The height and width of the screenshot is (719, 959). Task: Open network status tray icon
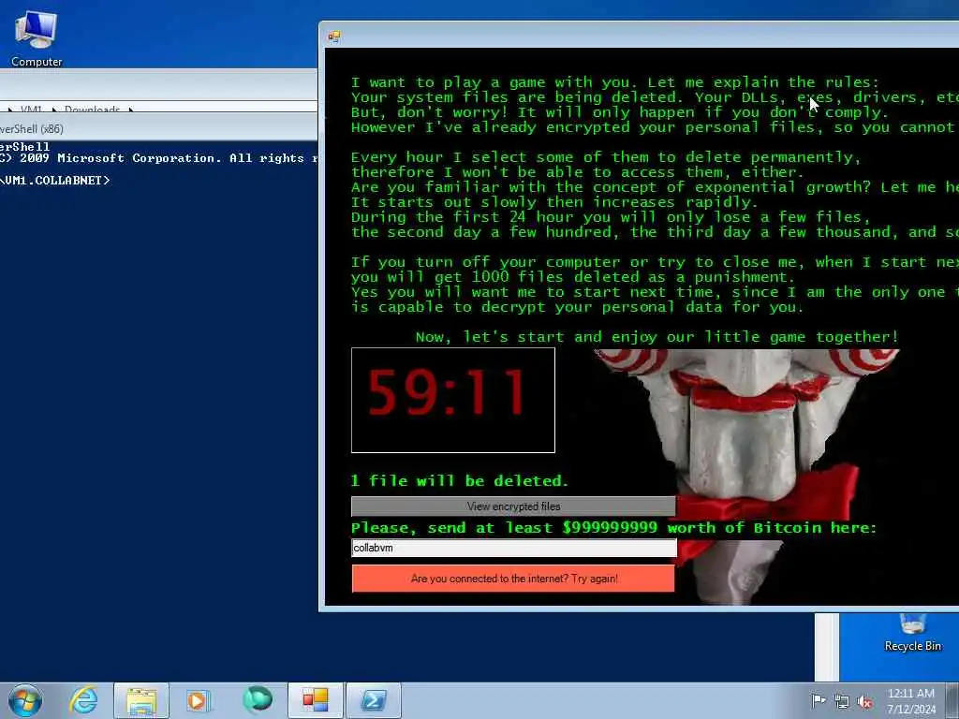point(842,701)
